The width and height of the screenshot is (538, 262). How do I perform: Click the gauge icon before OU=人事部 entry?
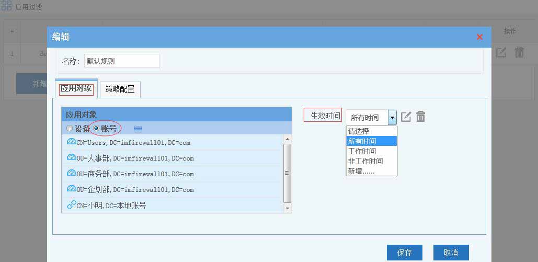pyautogui.click(x=72, y=157)
